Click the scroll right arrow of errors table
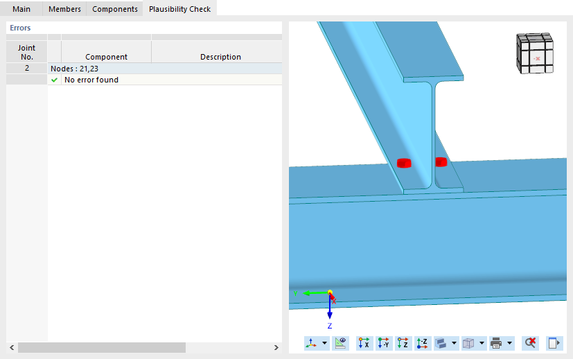The height and width of the screenshot is (359, 573). point(276,348)
